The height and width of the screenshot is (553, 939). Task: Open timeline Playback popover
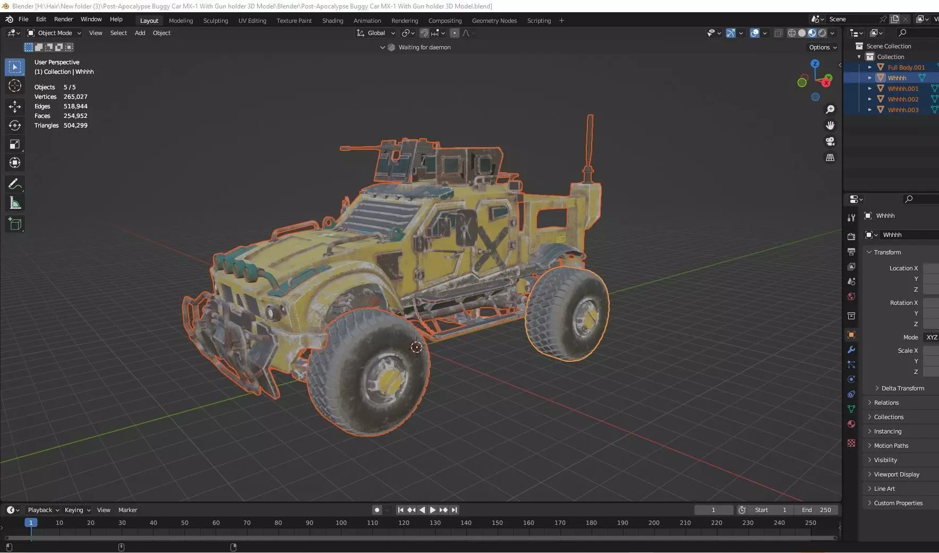43,510
